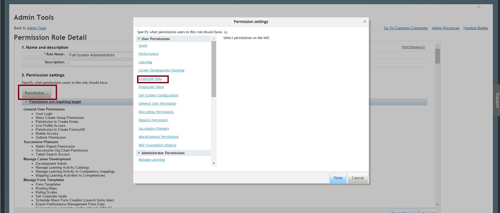Click the Role Name input field
This screenshot has width=500, height=213.
click(x=101, y=55)
